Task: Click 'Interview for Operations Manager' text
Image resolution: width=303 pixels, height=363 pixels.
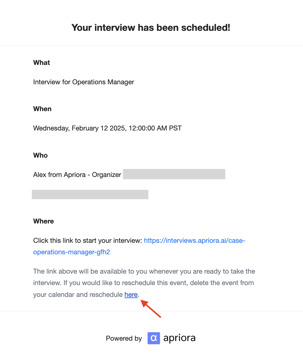Action: coord(84,82)
